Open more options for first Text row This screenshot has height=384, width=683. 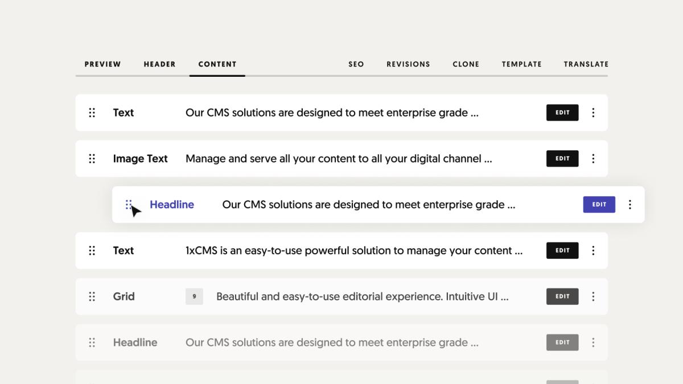(x=593, y=113)
